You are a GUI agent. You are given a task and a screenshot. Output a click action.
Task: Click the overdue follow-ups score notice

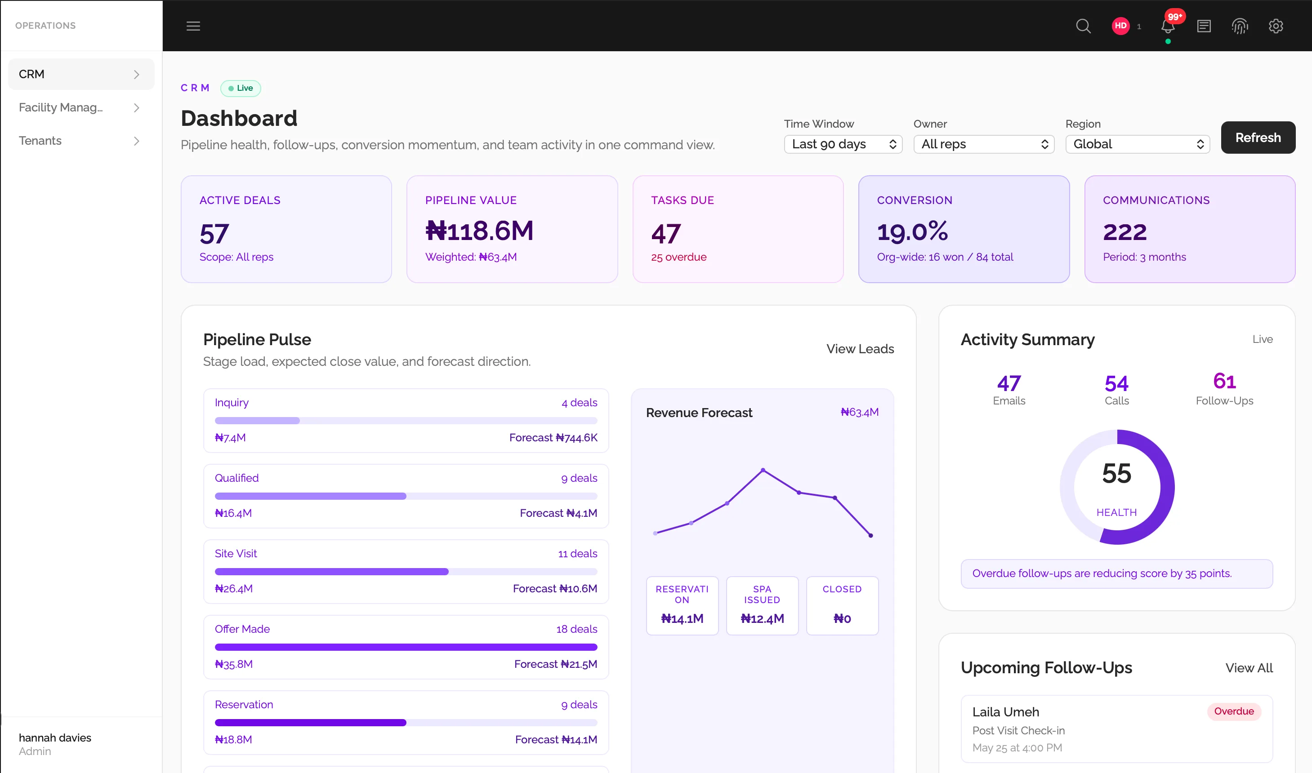1116,573
